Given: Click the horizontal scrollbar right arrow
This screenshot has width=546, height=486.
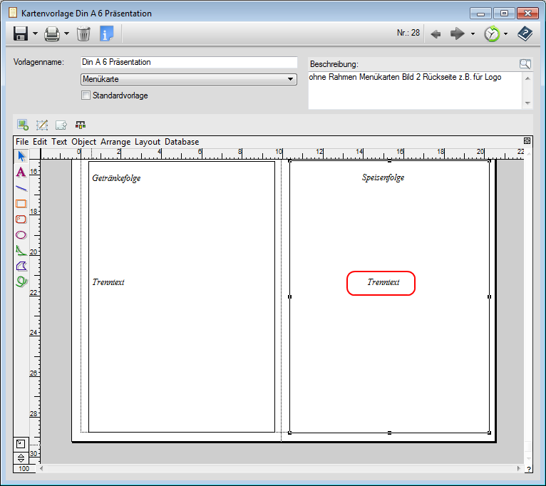Looking at the screenshot, I should (x=519, y=469).
